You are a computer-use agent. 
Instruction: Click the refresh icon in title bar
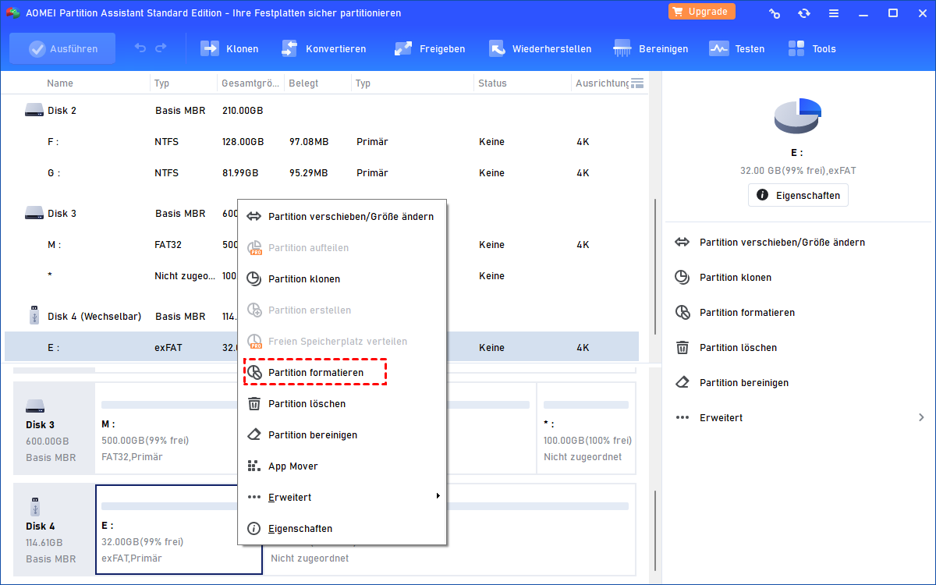point(804,13)
